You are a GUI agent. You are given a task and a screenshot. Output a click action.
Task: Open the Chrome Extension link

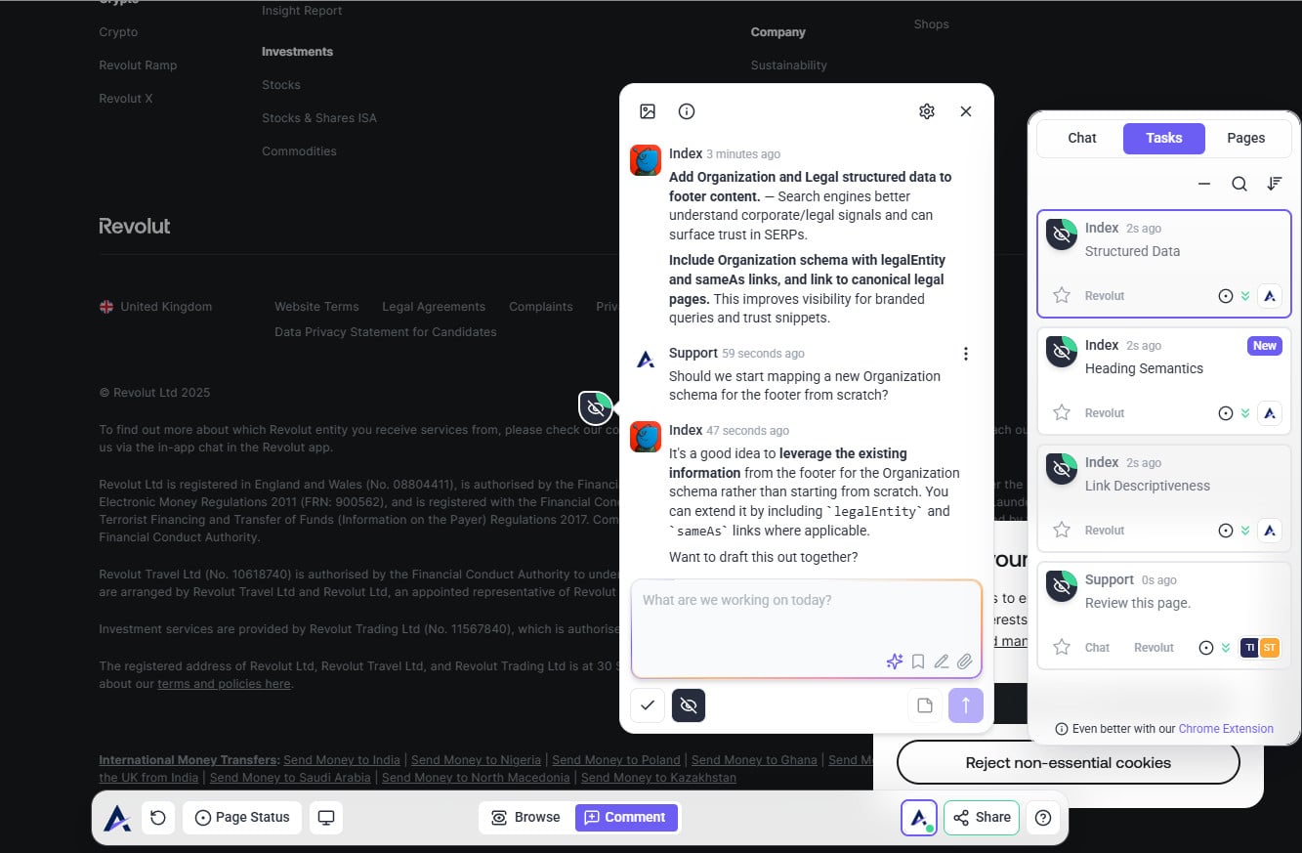1226,729
